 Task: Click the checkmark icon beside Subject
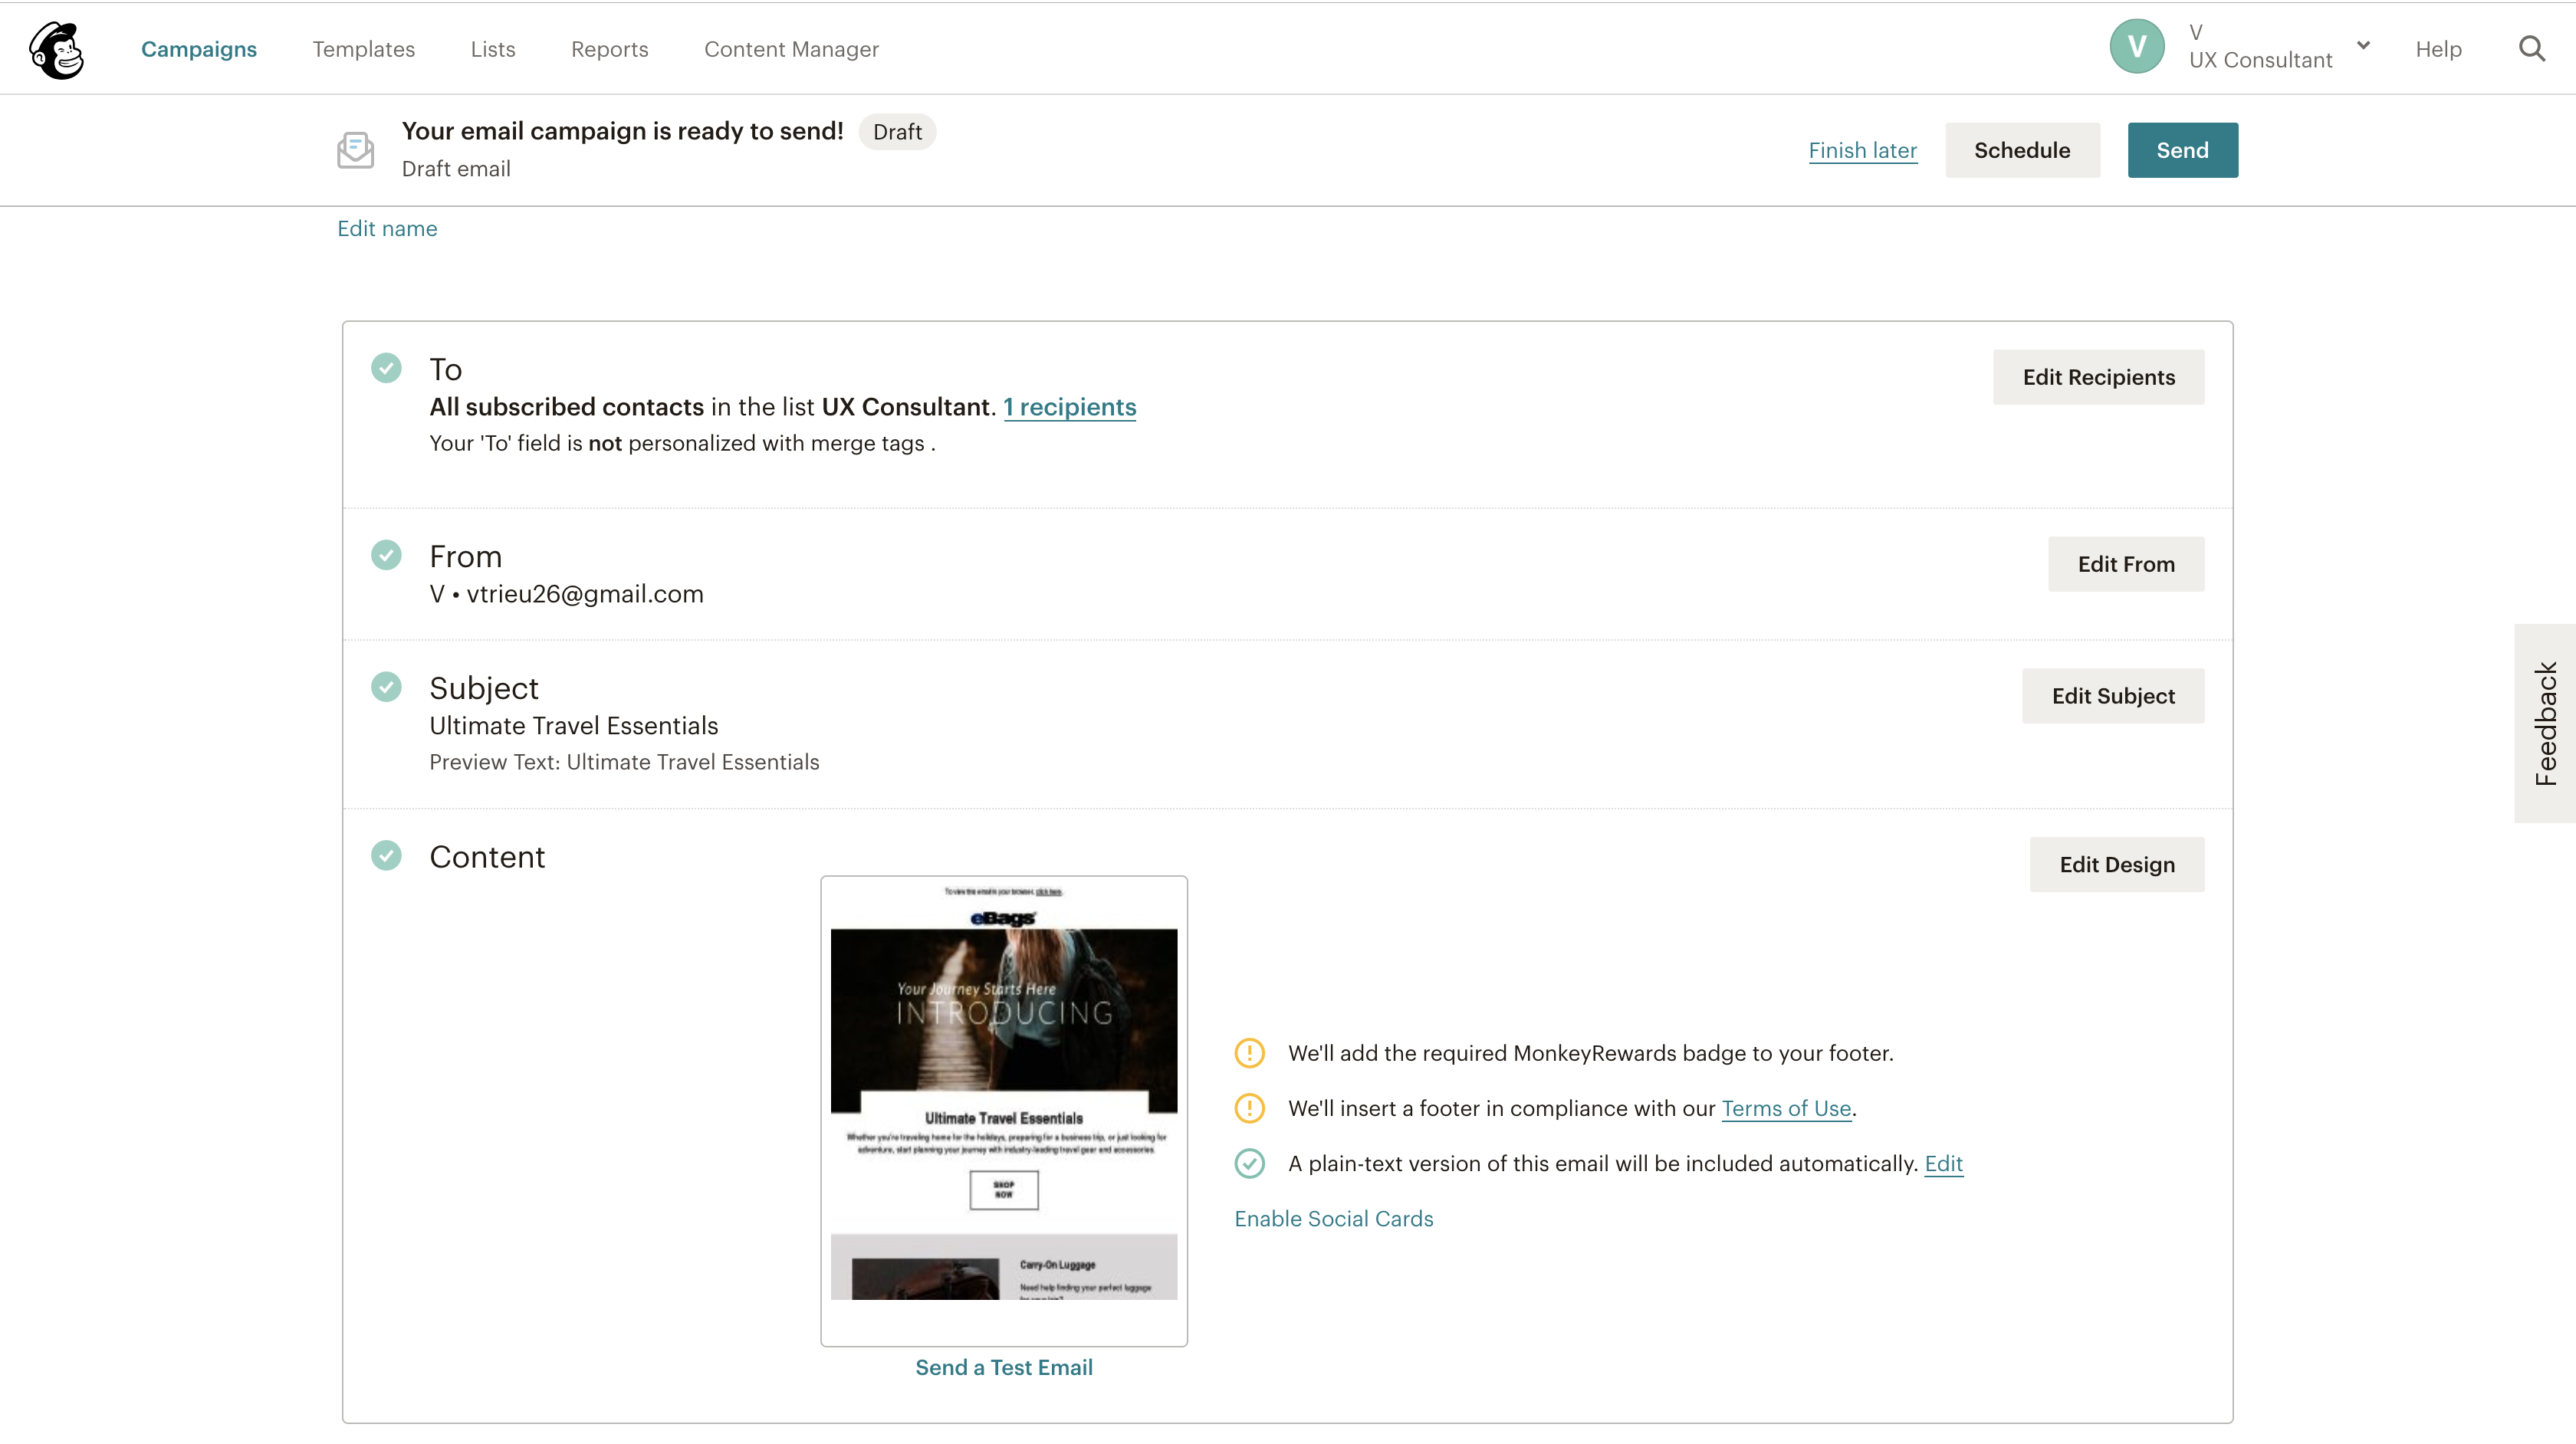[x=386, y=687]
